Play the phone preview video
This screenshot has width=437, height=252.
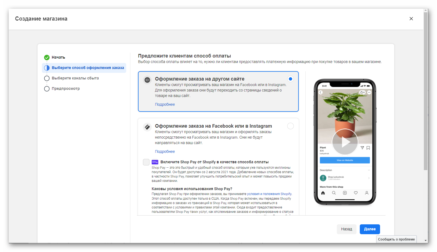click(345, 142)
